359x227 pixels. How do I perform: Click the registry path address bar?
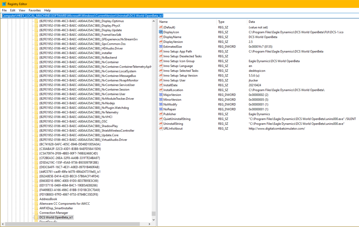point(179,15)
